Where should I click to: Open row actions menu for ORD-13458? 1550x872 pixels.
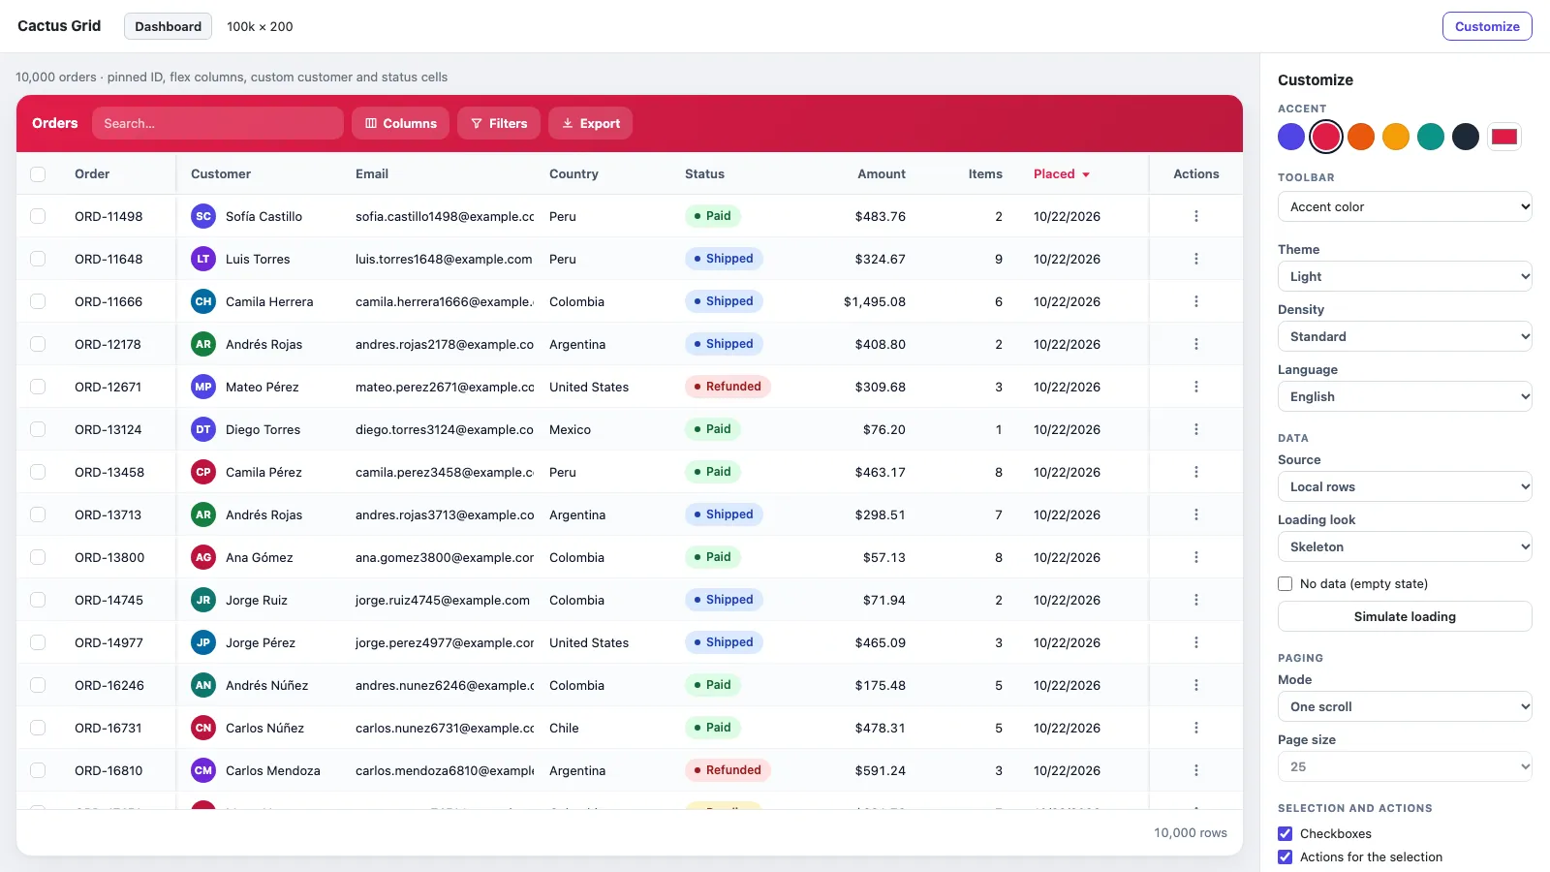(1195, 472)
